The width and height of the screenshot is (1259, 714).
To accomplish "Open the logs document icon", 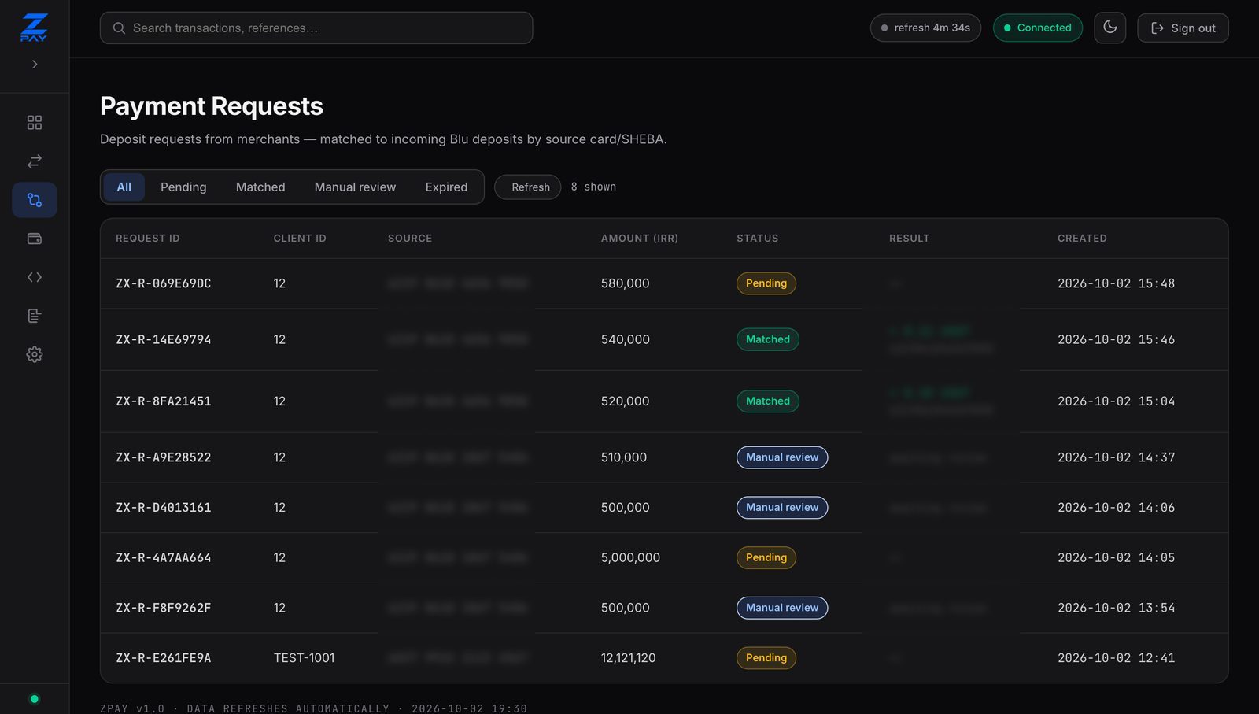I will tap(35, 316).
